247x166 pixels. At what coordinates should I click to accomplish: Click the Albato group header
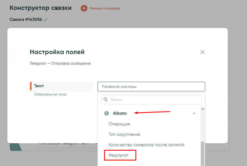(x=120, y=113)
